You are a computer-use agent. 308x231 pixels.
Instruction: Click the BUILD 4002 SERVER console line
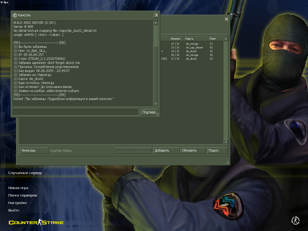pyautogui.click(x=34, y=22)
